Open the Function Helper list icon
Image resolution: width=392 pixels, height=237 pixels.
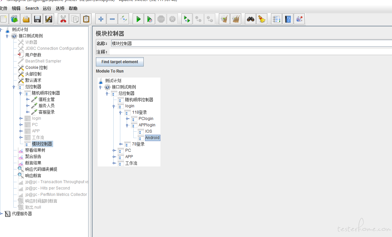[276, 19]
